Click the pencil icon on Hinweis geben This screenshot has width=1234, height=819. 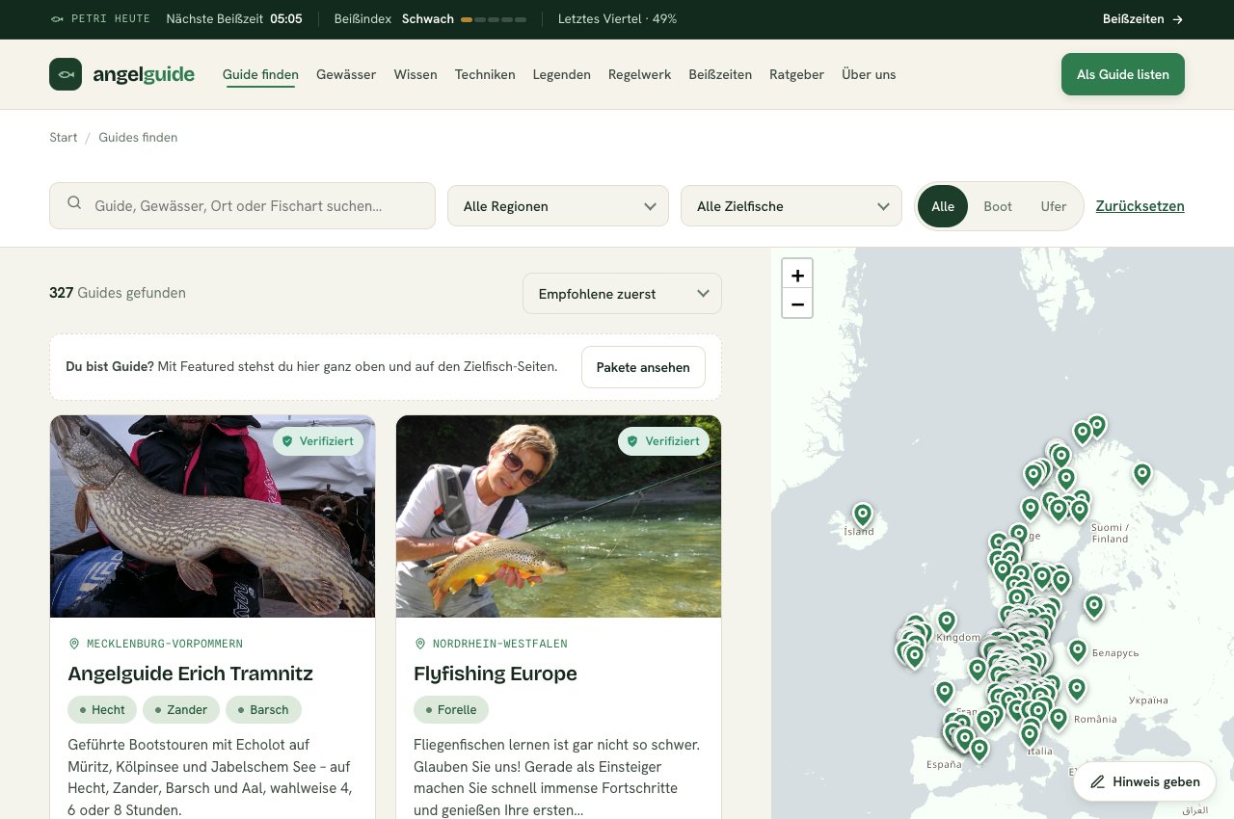[1097, 781]
